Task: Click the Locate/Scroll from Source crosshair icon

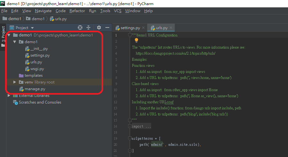Action: [80, 27]
